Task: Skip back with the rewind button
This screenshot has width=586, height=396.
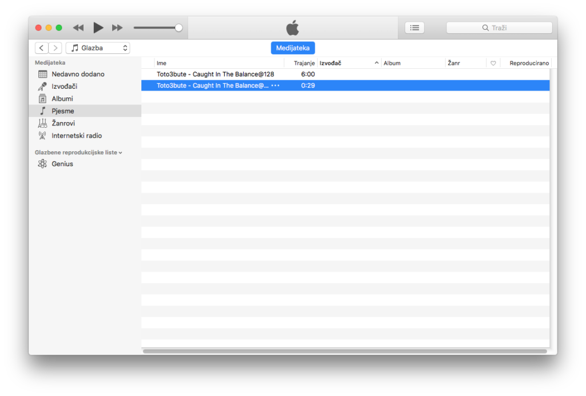Action: (x=78, y=28)
